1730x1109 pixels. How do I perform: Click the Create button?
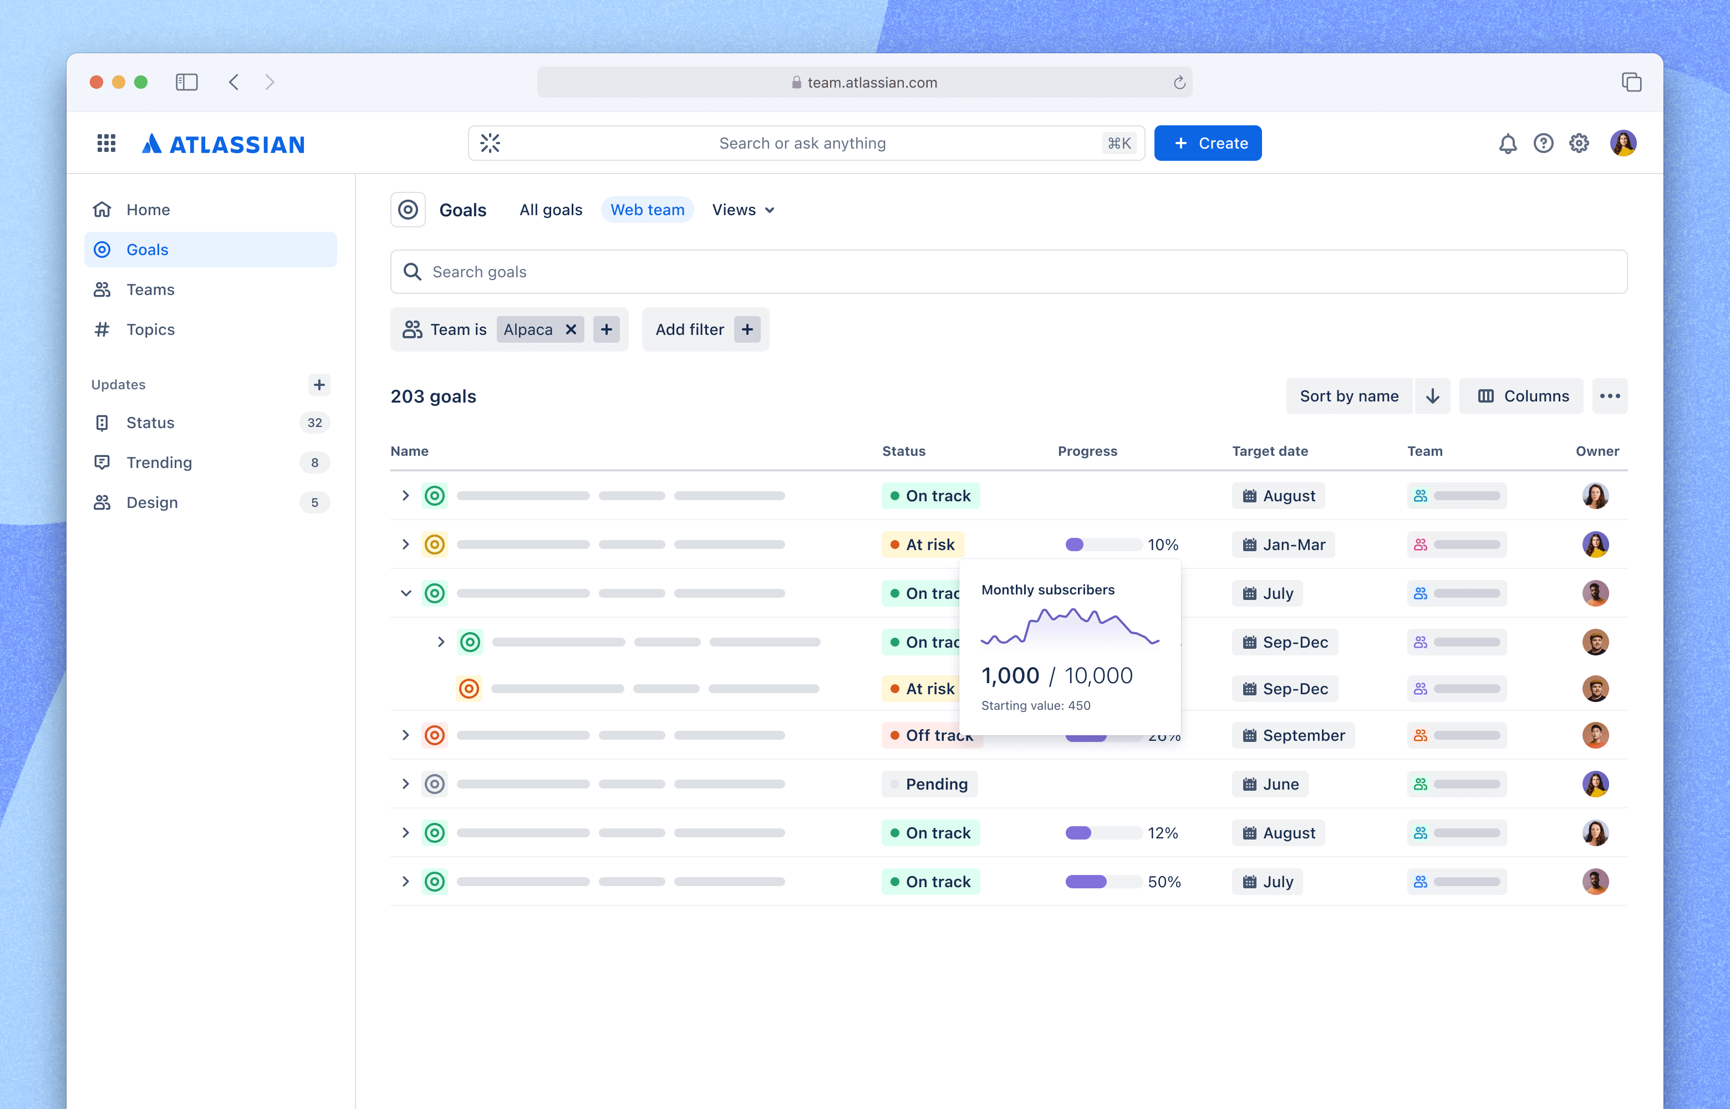click(1208, 143)
